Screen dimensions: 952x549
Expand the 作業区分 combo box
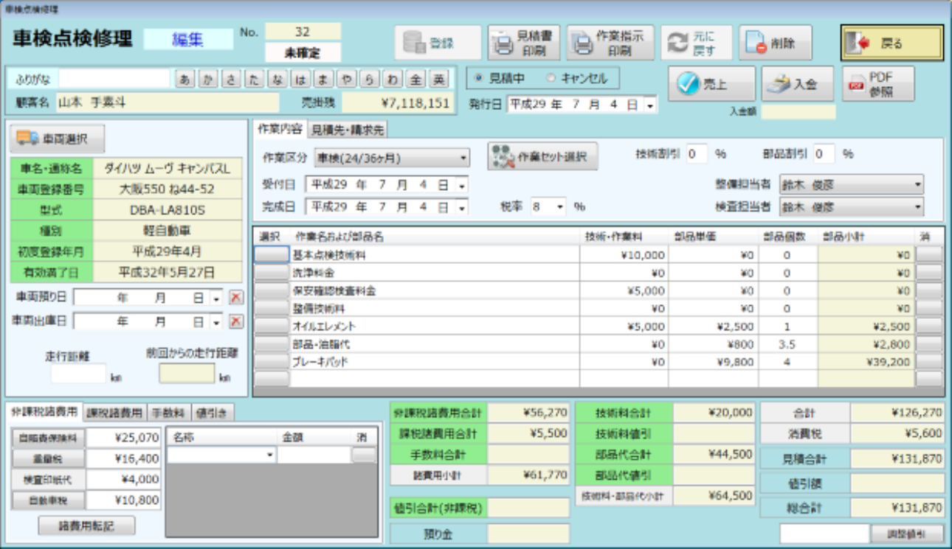click(463, 157)
